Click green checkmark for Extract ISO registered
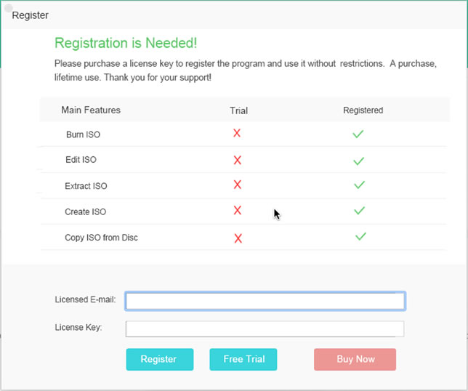 click(359, 185)
